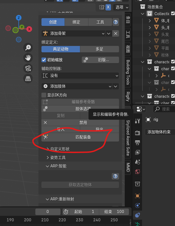The width and height of the screenshot is (175, 226).
Task: Click the 添加物体约束 button
Action: (160, 132)
